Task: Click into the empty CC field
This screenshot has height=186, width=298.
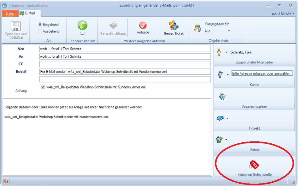Action: click(125, 64)
